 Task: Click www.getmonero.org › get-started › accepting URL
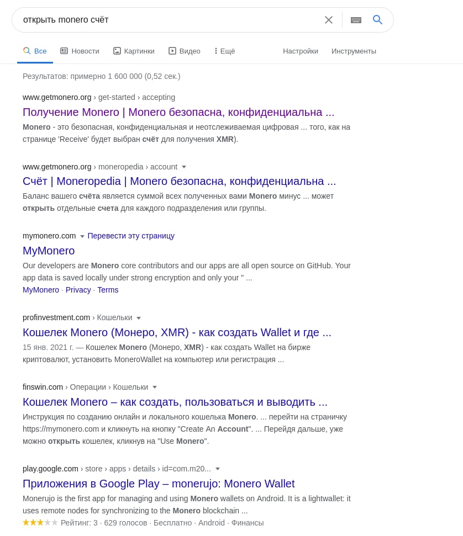pos(99,97)
